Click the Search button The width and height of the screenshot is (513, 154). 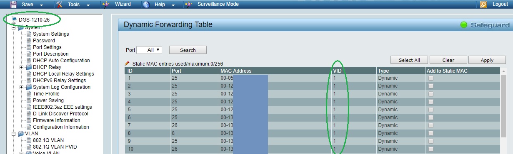tap(188, 50)
